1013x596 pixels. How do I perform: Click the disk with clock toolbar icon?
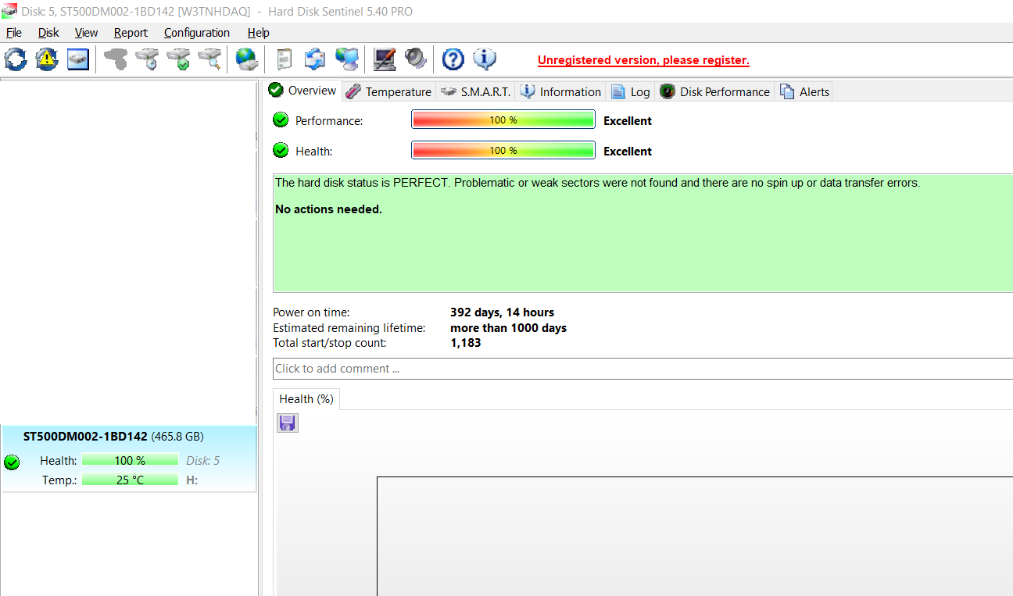coord(147,59)
